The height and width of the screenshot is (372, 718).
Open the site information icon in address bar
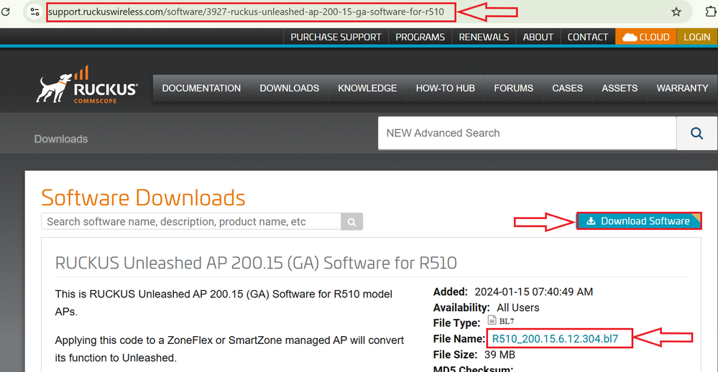[34, 12]
